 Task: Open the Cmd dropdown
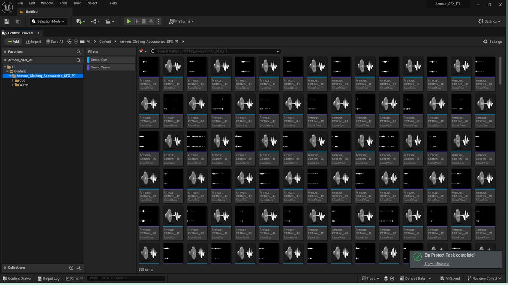coord(75,278)
